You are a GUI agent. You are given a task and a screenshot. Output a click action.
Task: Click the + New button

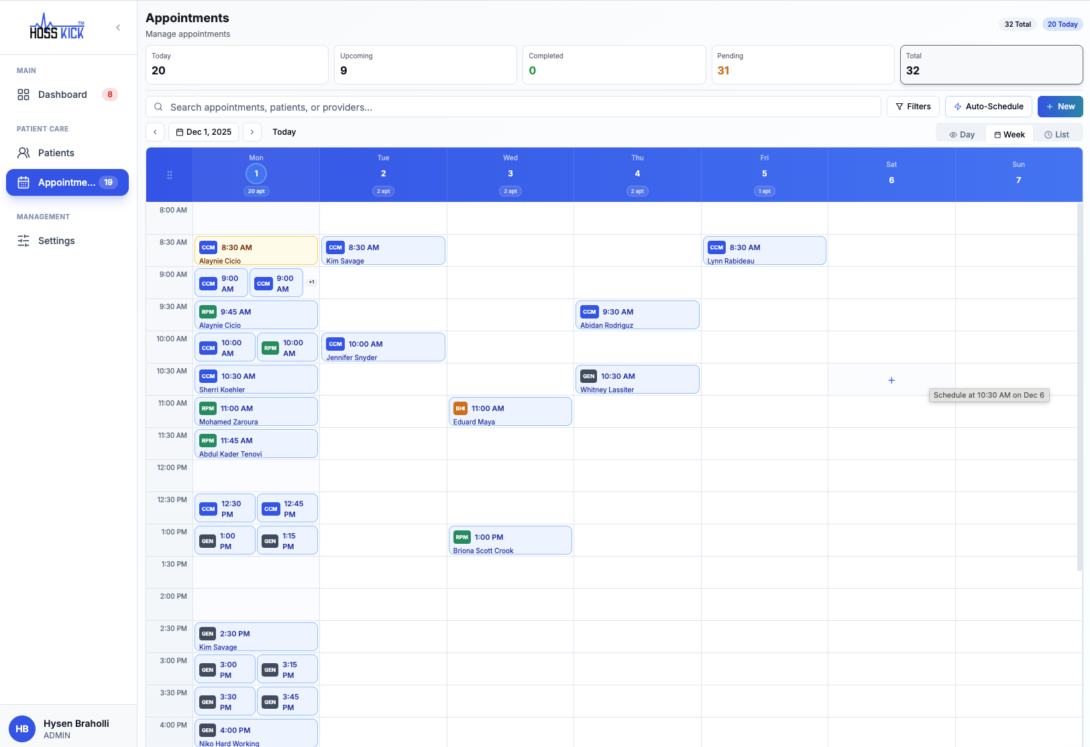1060,107
